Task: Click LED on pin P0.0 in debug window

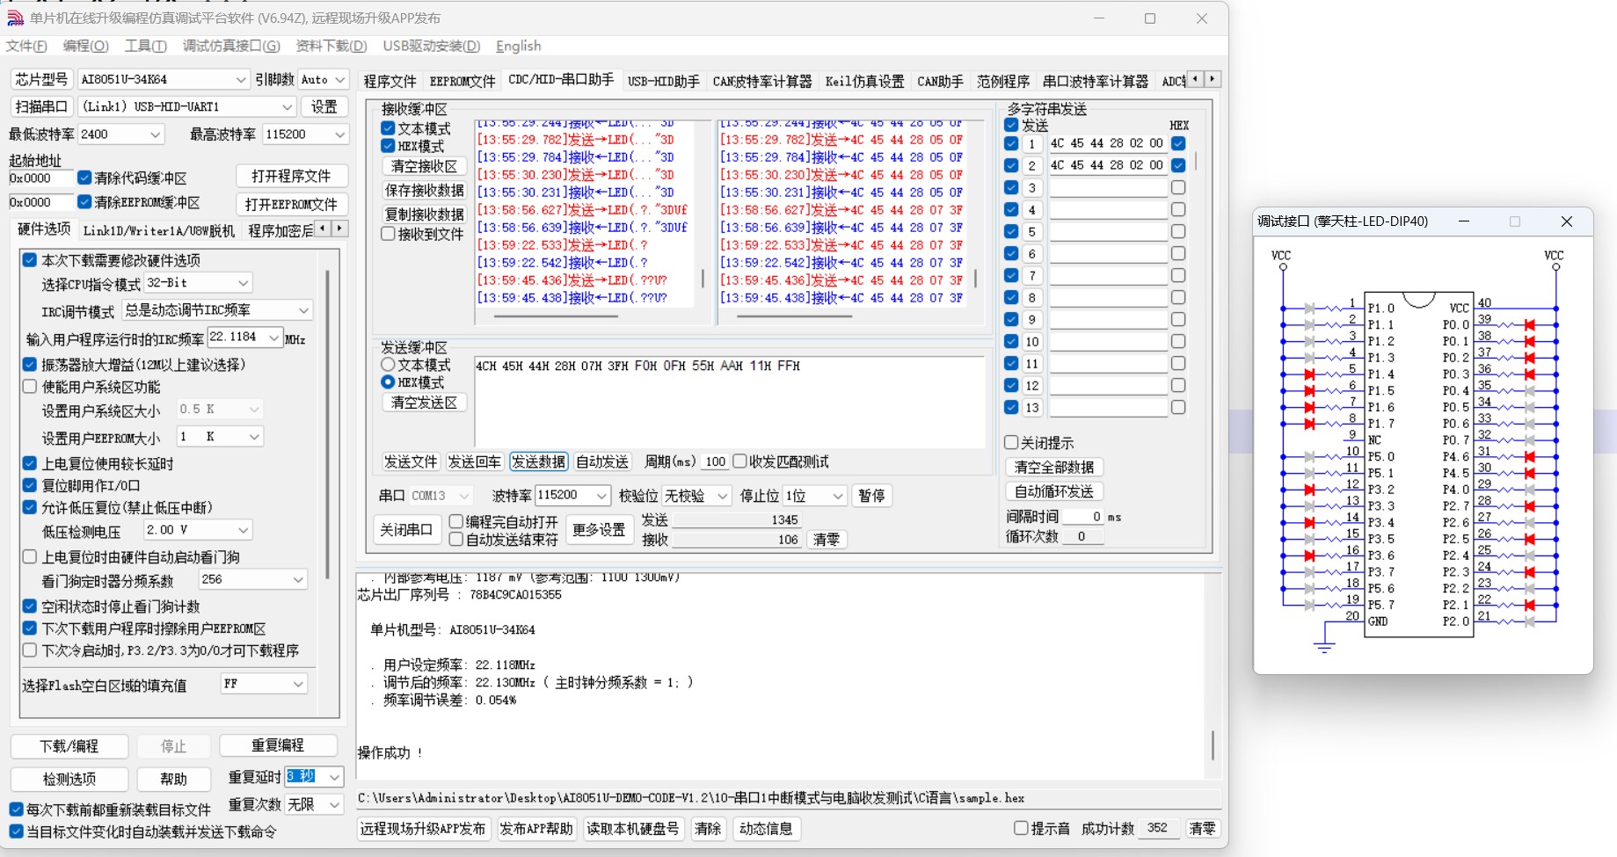Action: pos(1530,325)
